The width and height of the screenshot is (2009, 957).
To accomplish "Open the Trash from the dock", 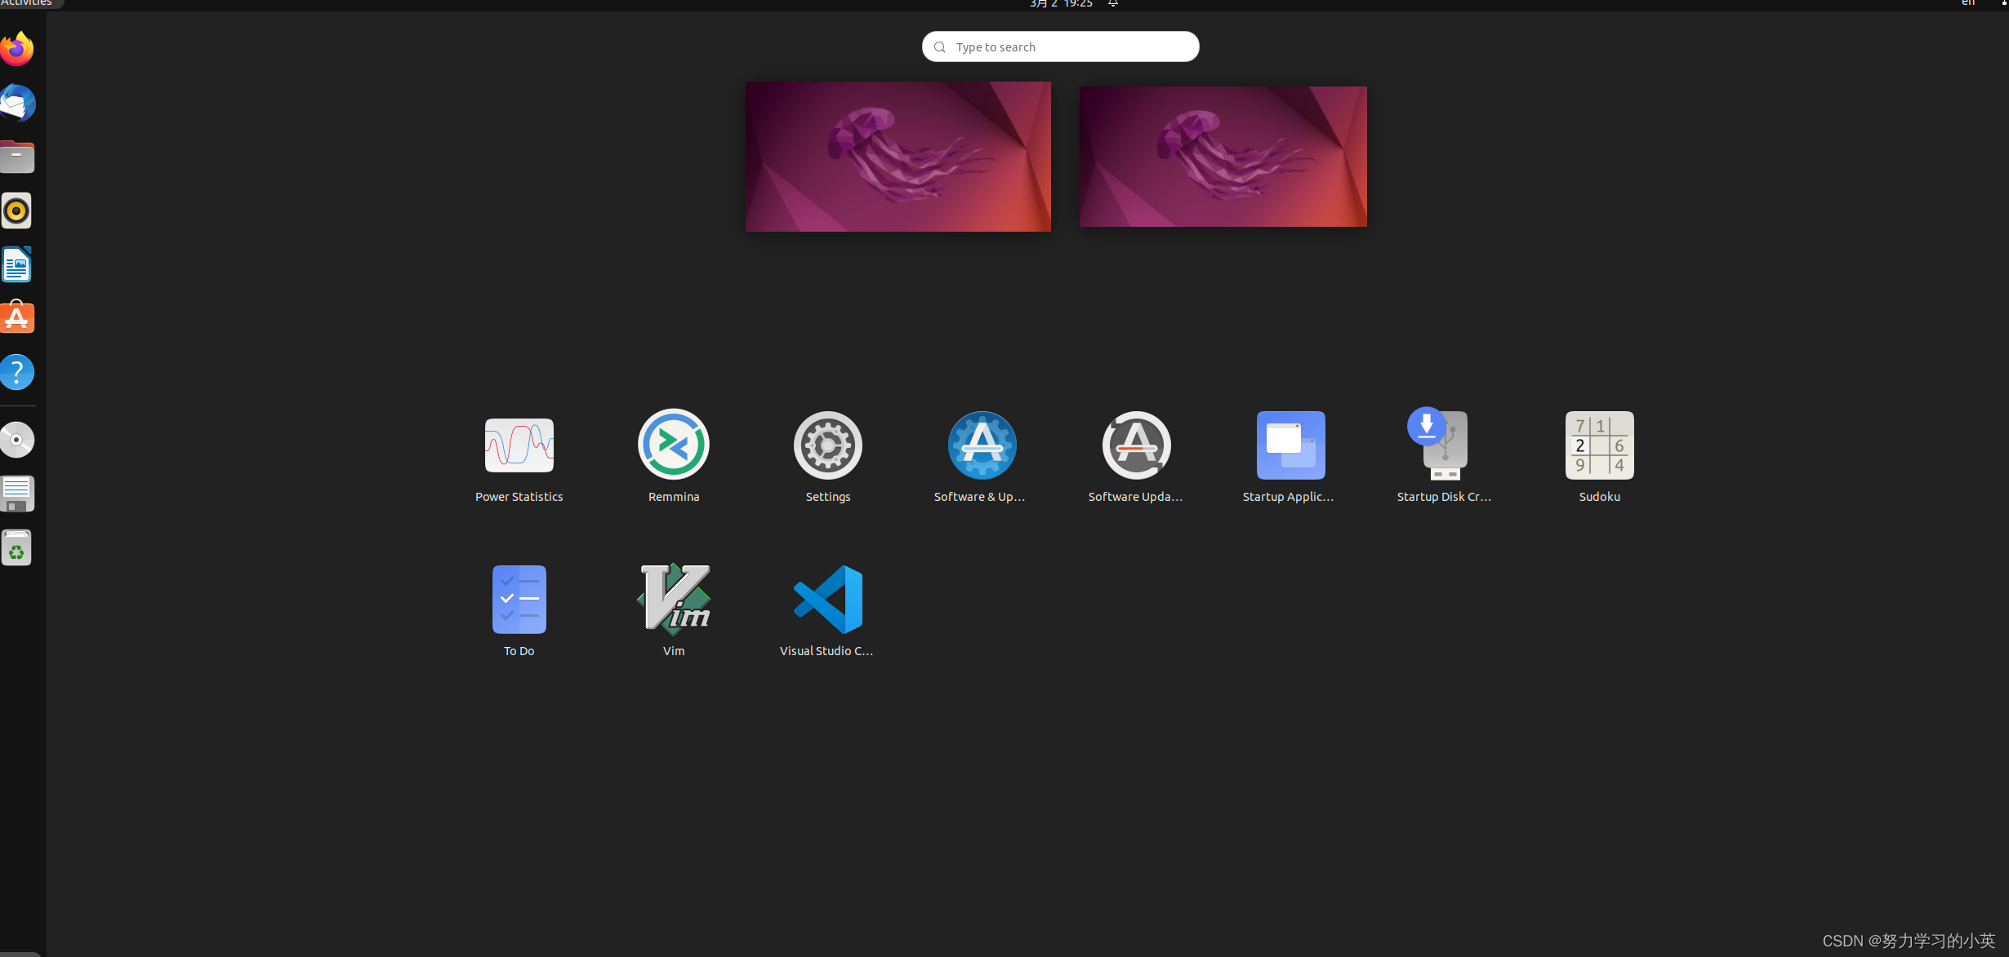I will click(16, 548).
